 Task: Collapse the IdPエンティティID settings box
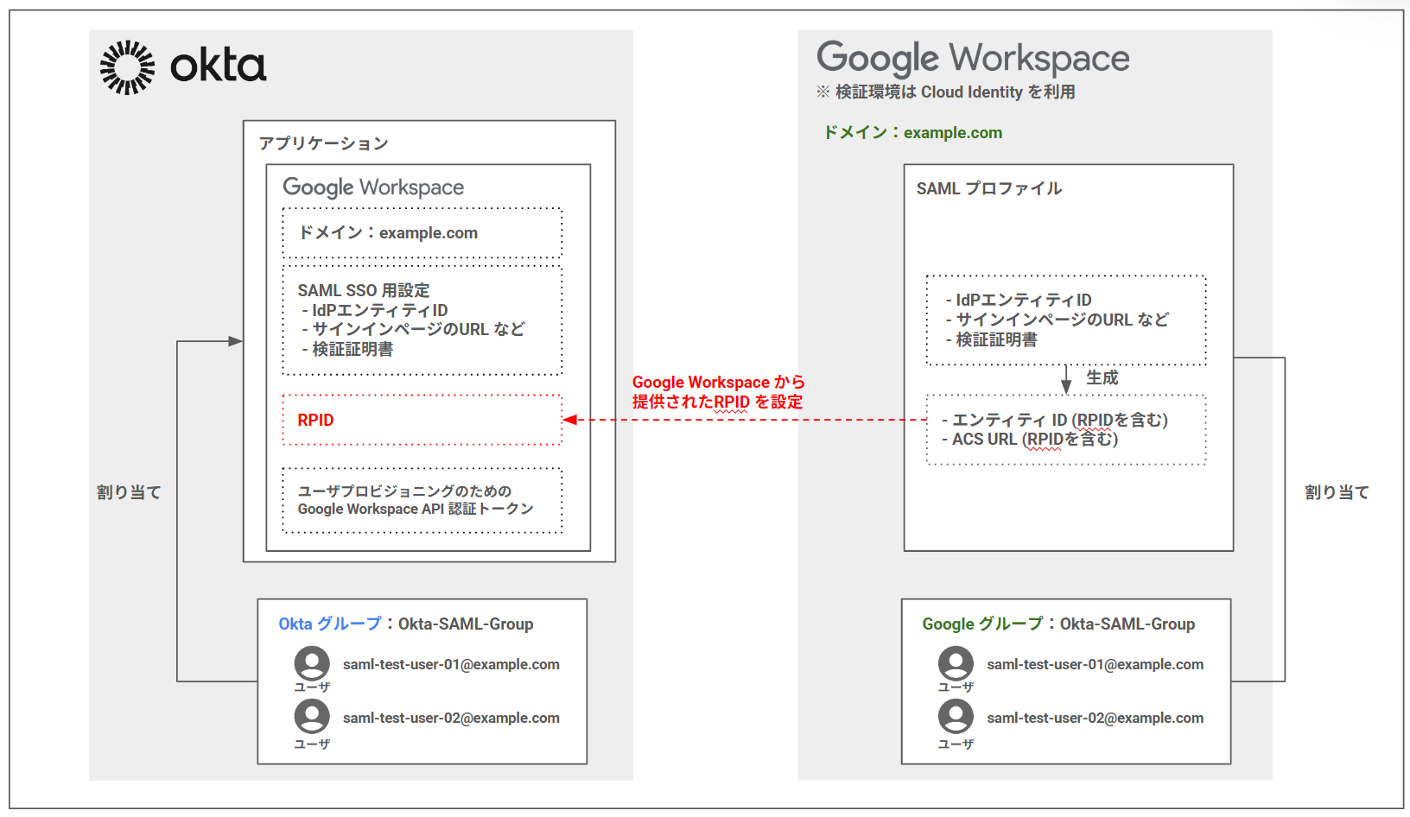1066,320
